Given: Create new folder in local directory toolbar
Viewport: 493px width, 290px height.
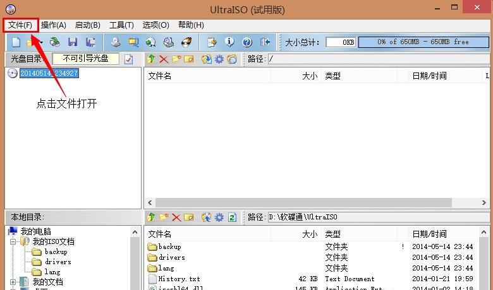Looking at the screenshot, I should [x=164, y=217].
